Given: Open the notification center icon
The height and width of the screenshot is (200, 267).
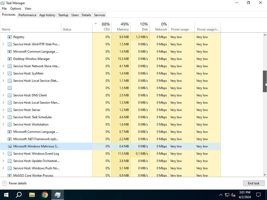Looking at the screenshot, I should tap(258, 195).
